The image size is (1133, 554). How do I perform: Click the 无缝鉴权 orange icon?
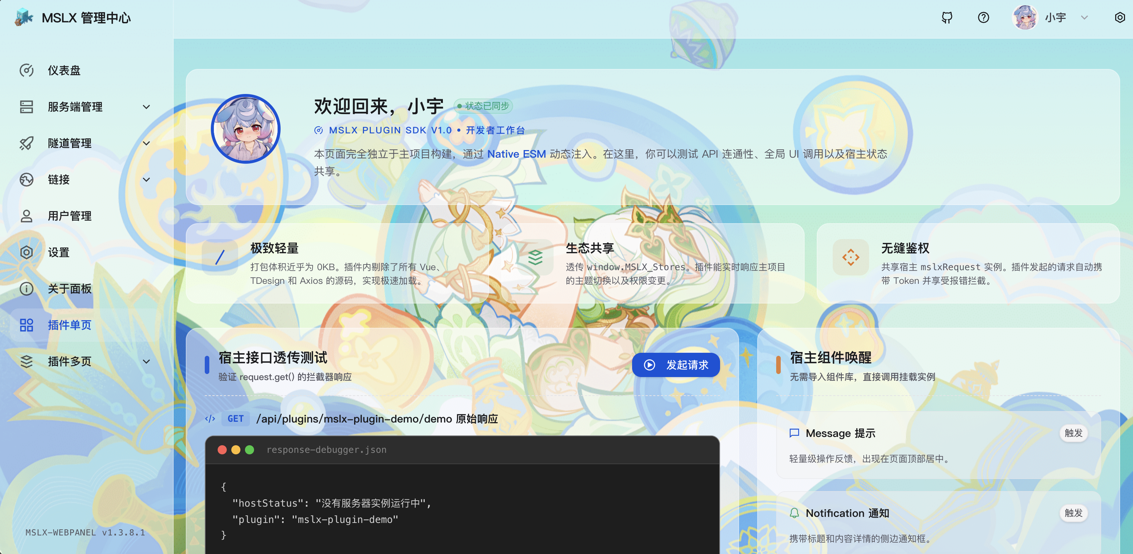(851, 257)
